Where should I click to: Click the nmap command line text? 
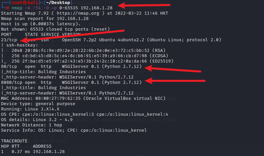click(62, 8)
